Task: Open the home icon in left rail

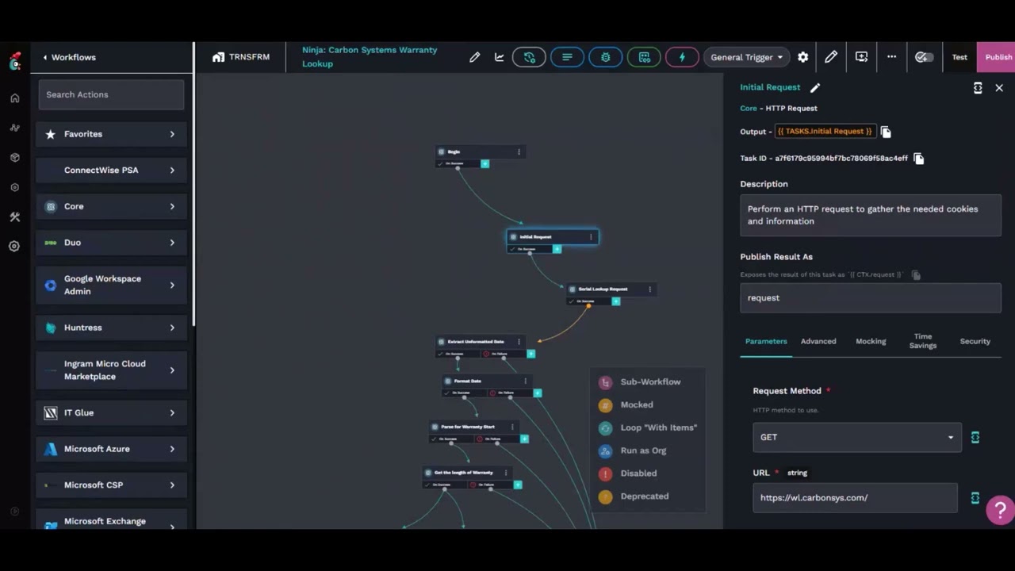Action: click(14, 98)
